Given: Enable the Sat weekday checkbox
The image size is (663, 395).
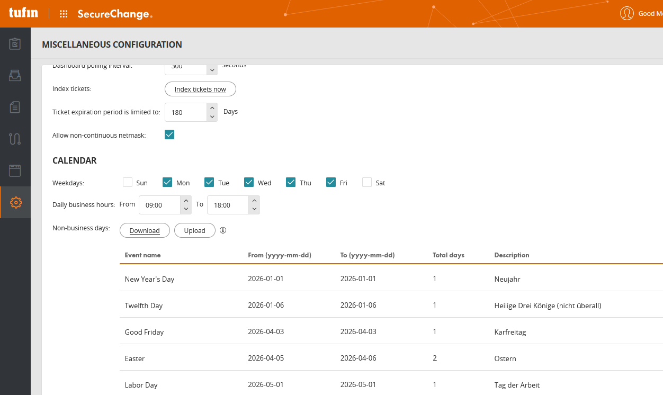Looking at the screenshot, I should click(x=367, y=182).
